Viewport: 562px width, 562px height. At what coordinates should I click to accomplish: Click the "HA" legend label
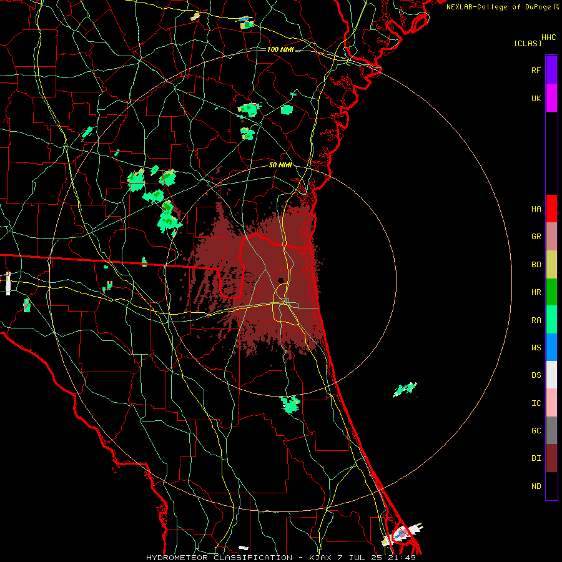point(536,209)
